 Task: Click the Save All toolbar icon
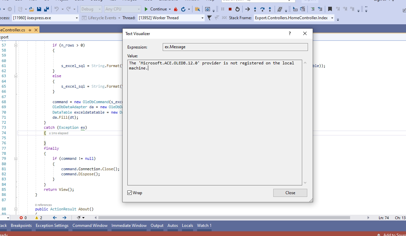46,9
